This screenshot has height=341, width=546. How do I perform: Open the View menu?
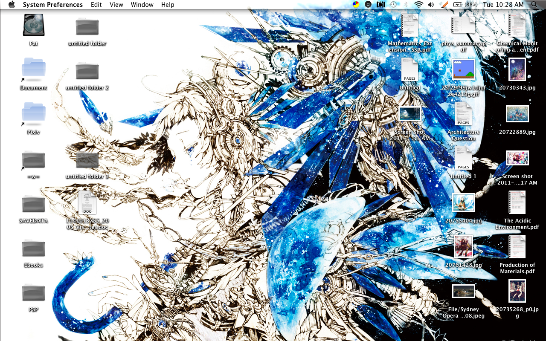point(116,5)
